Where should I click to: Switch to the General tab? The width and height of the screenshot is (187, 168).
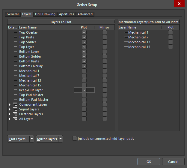pos(13,14)
